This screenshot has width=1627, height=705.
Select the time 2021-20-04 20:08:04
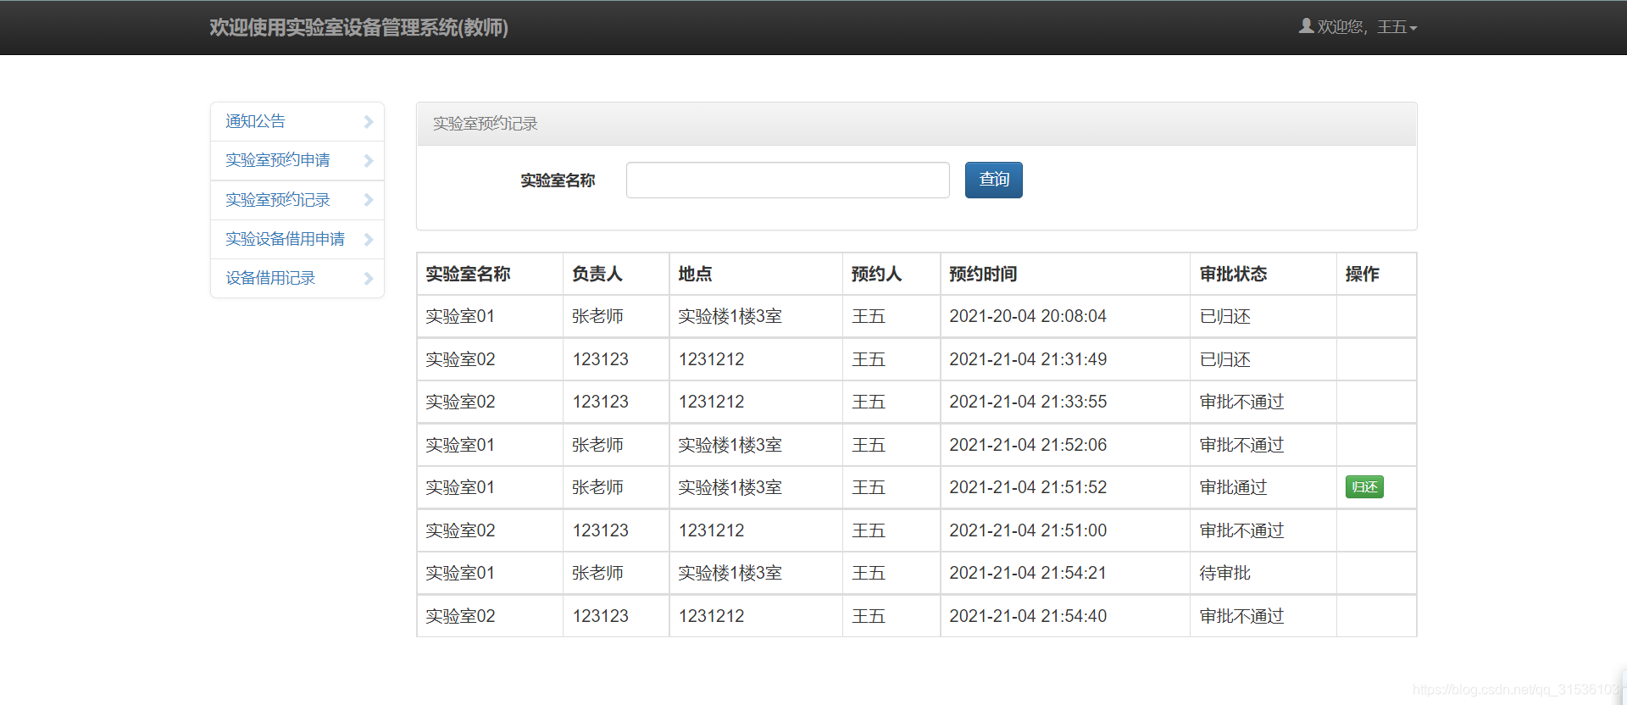(x=1028, y=316)
